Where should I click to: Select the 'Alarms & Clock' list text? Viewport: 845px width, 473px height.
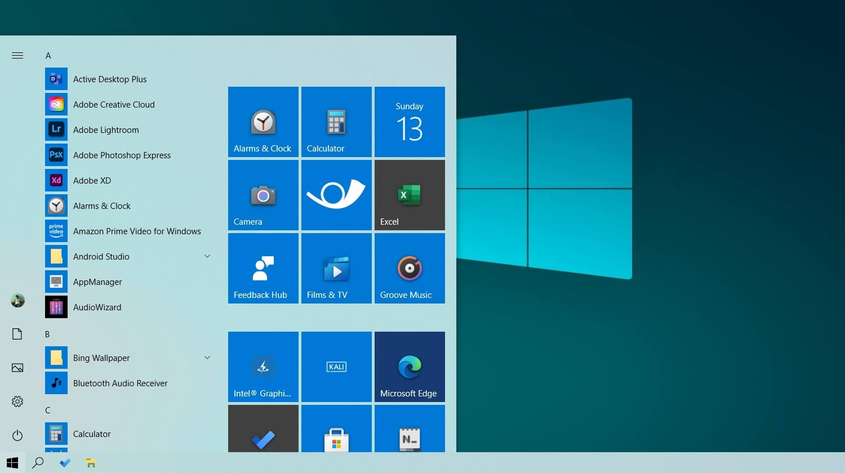102,206
